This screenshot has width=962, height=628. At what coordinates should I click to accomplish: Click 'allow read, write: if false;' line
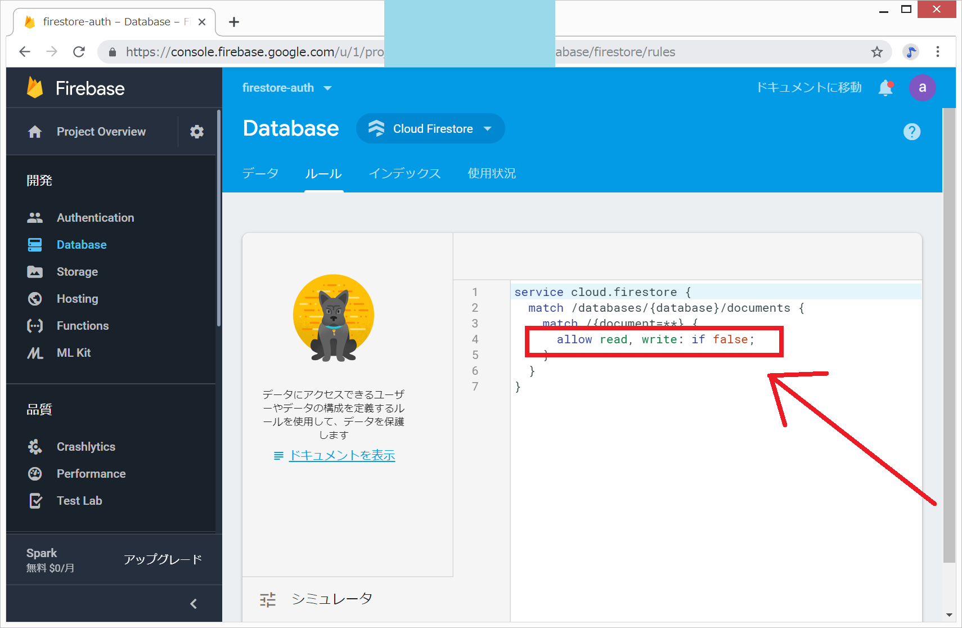point(655,339)
